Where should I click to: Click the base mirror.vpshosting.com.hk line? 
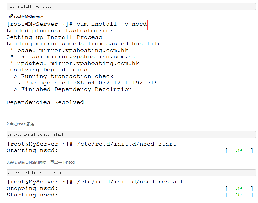pyautogui.click(x=69, y=50)
